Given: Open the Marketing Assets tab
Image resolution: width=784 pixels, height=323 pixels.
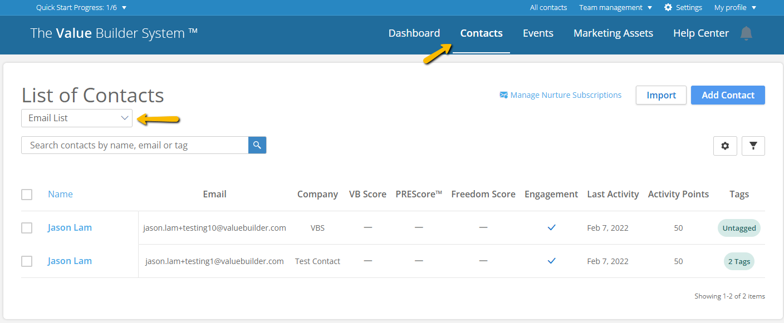Looking at the screenshot, I should tap(613, 33).
